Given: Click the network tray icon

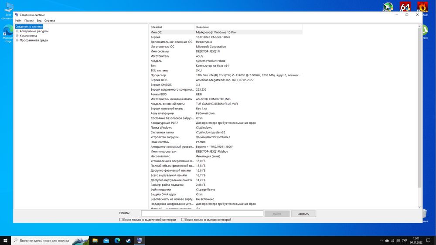Looking at the screenshot, I should click(392, 241).
